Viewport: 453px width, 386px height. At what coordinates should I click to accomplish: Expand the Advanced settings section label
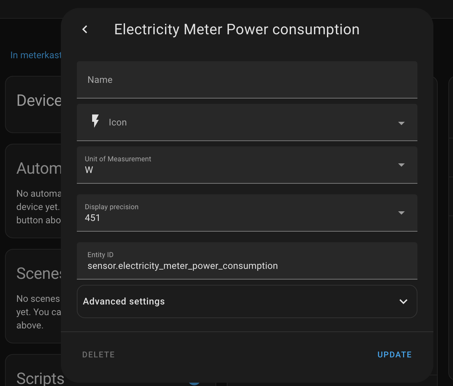pyautogui.click(x=124, y=301)
